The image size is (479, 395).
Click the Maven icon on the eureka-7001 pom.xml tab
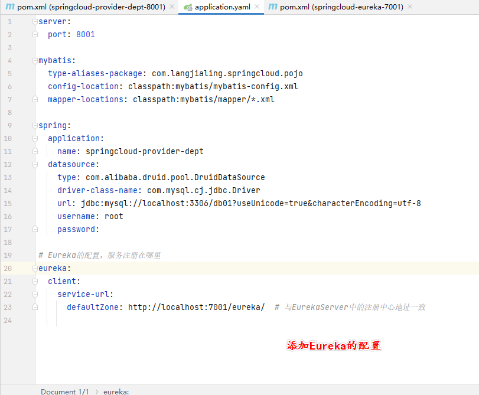(273, 7)
